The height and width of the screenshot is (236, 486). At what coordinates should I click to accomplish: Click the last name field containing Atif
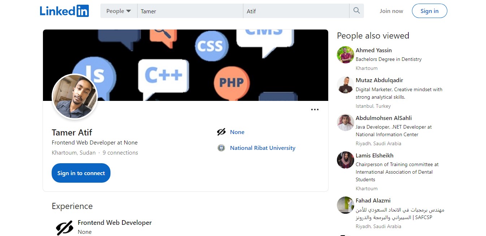[x=296, y=11]
